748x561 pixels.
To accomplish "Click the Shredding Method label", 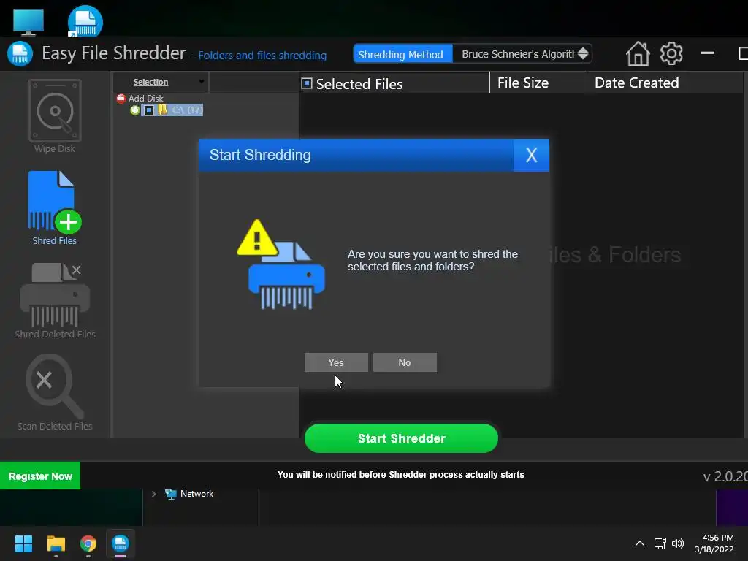I will [x=401, y=54].
